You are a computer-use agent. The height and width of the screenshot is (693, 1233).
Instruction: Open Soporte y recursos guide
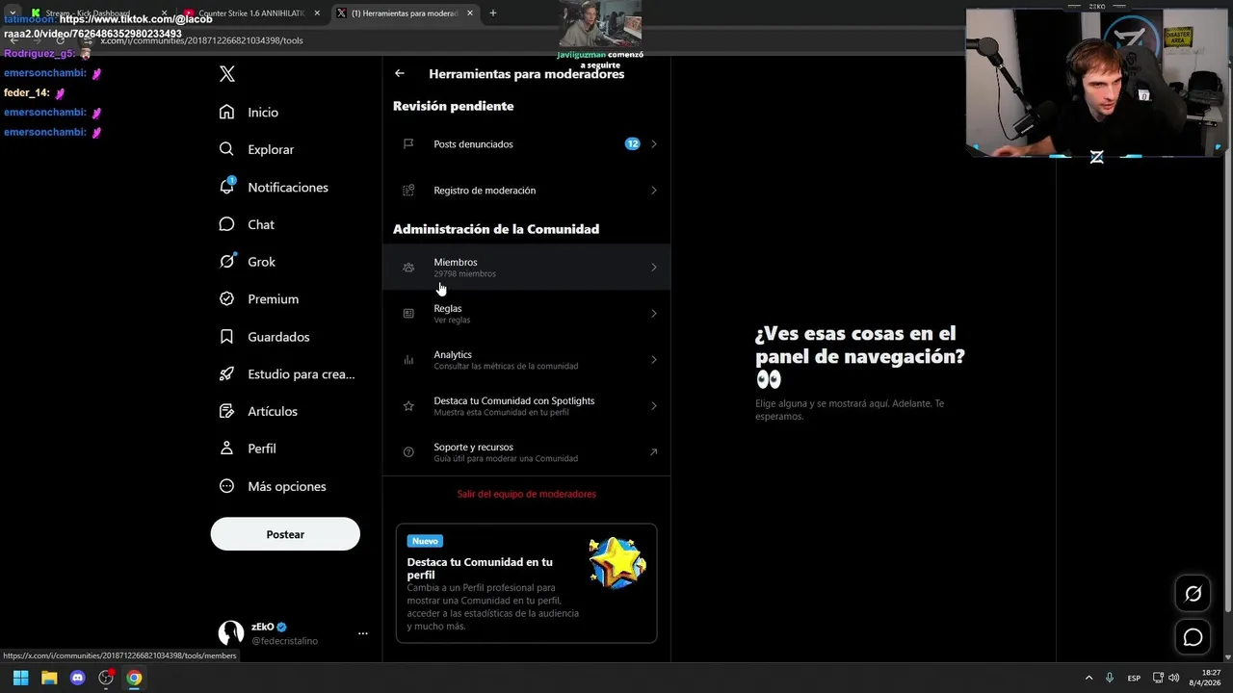pos(526,452)
